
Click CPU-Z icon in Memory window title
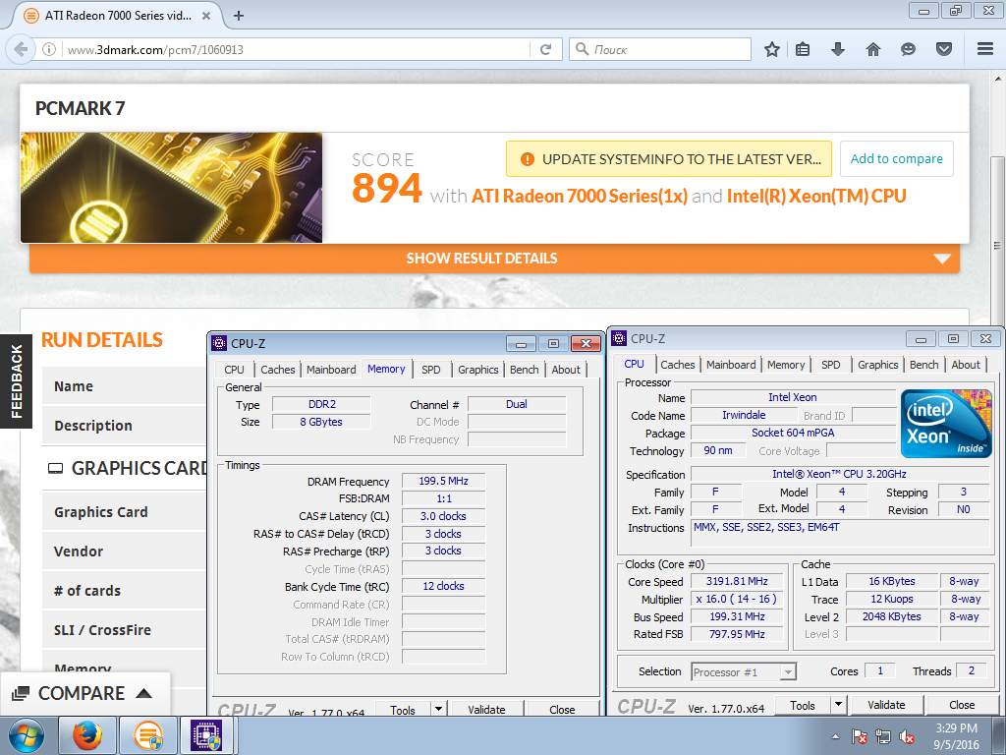(x=219, y=343)
